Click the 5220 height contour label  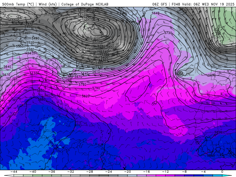96,42
